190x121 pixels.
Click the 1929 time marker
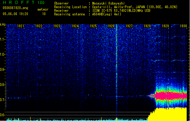(x=166, y=26)
